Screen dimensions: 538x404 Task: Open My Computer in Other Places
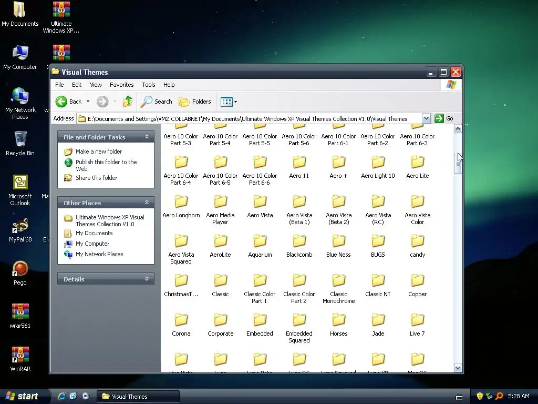pyautogui.click(x=92, y=244)
